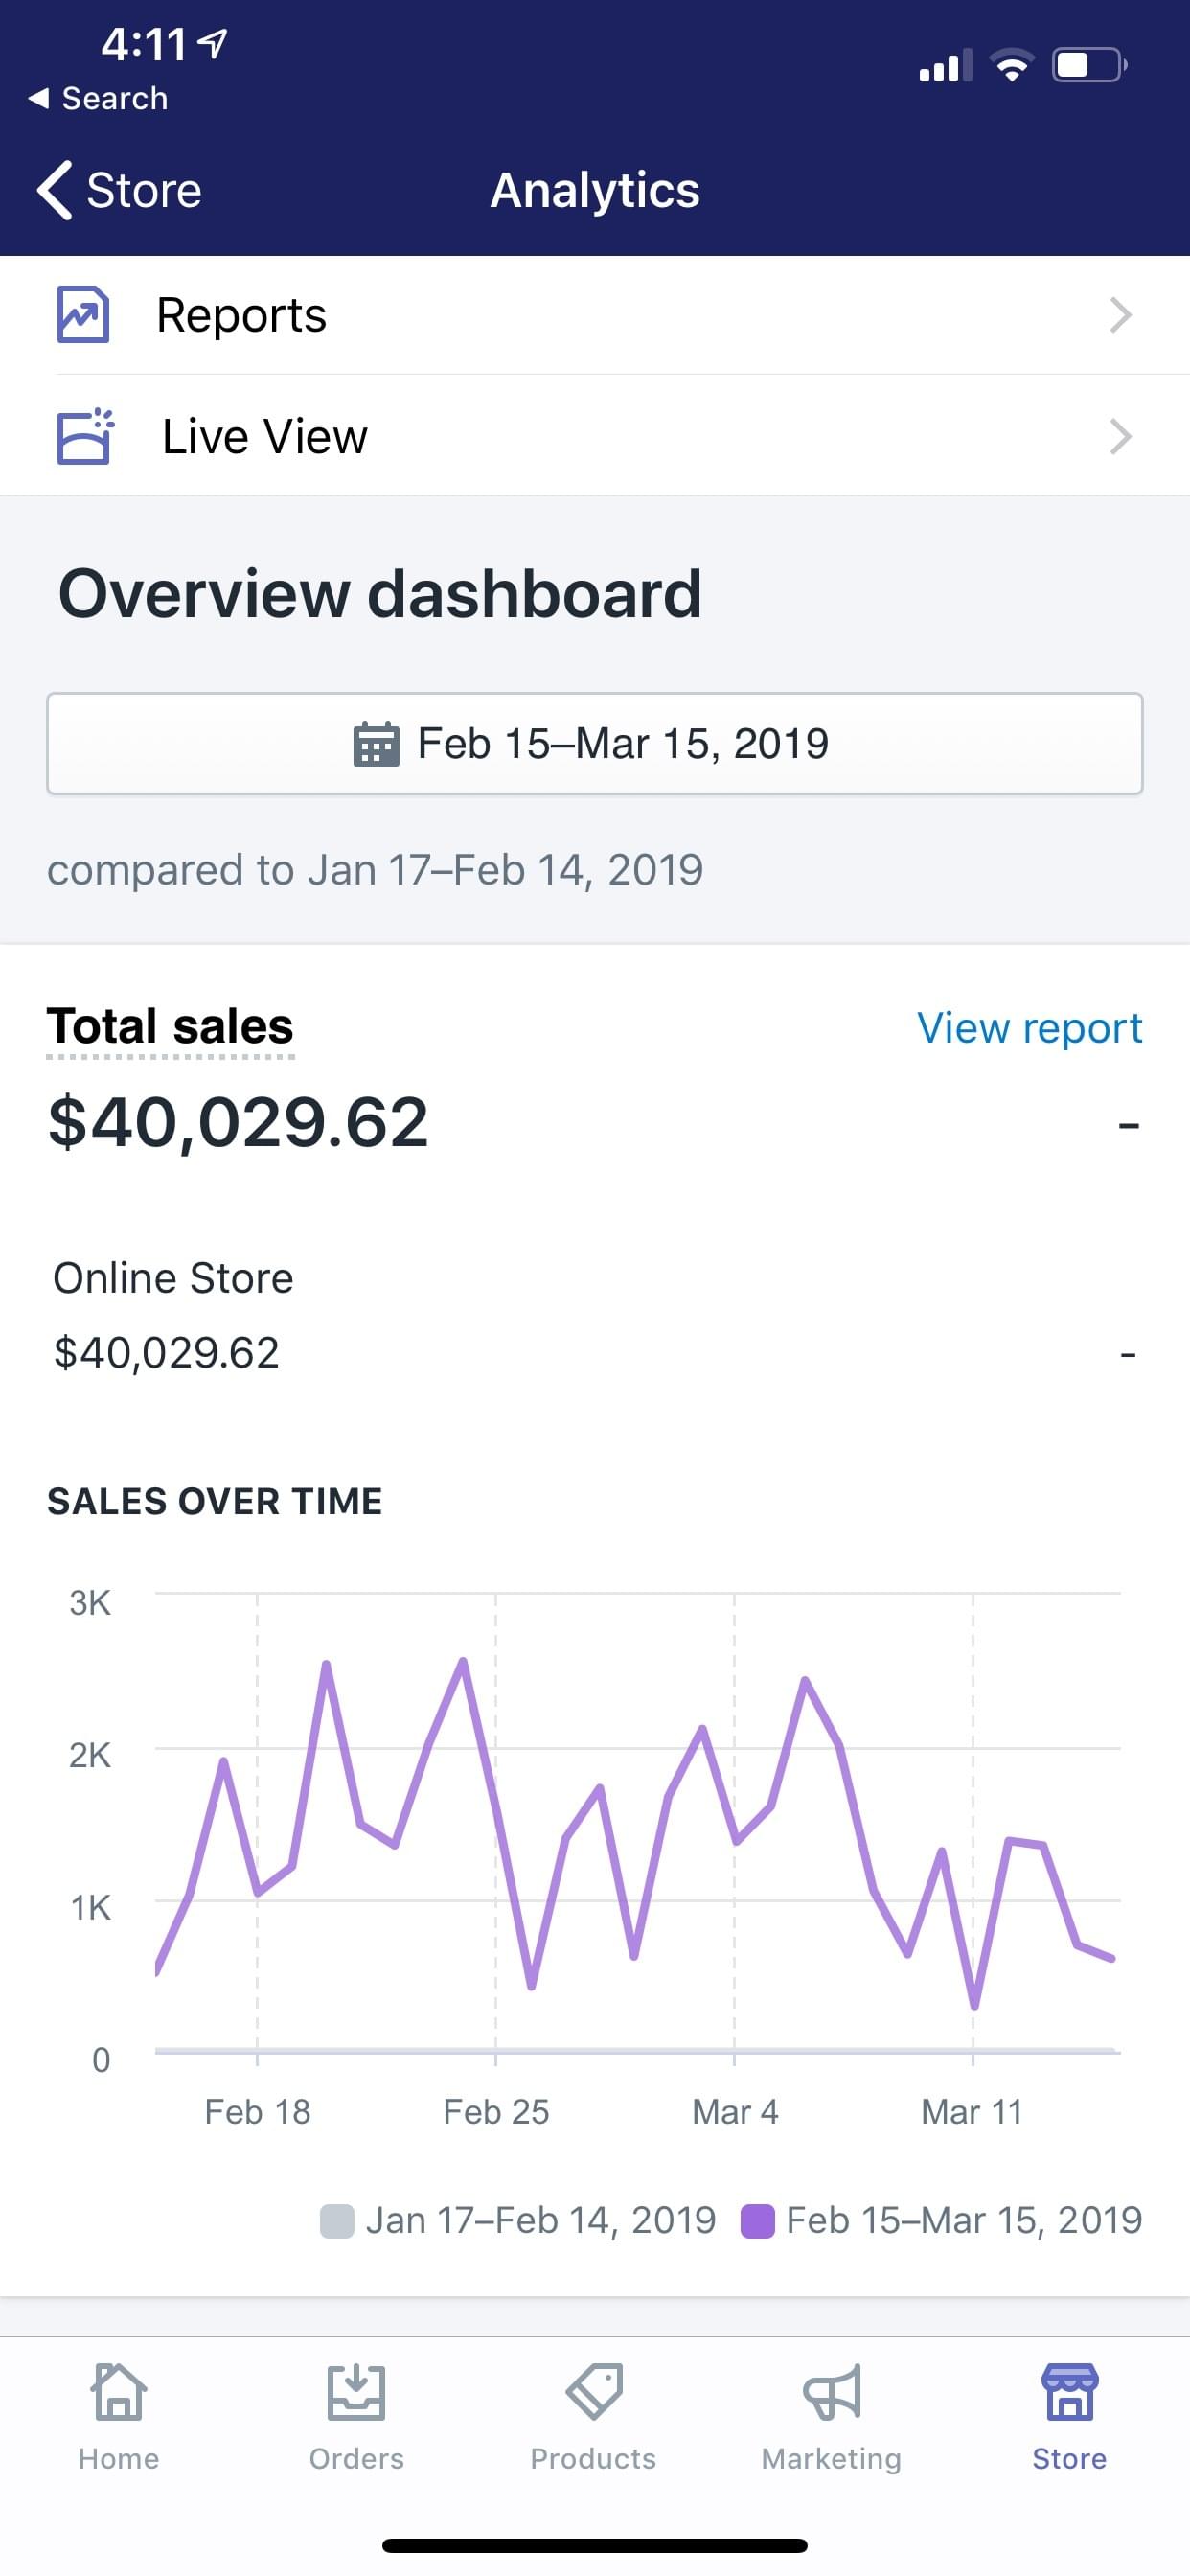Expand Live View using its chevron
1190x2576 pixels.
click(1120, 436)
